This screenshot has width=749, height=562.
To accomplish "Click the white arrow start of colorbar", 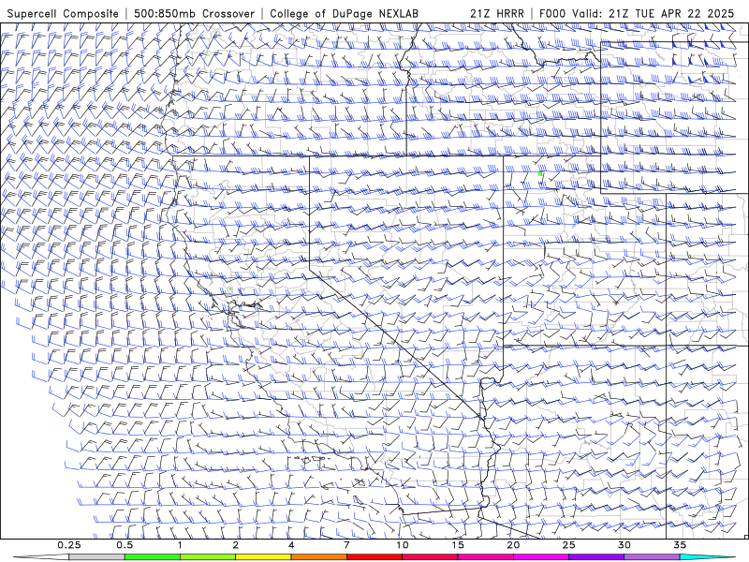I will pos(40,557).
